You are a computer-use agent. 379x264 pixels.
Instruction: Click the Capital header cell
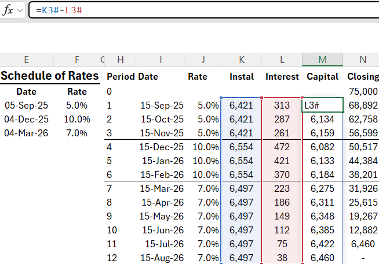pyautogui.click(x=322, y=77)
